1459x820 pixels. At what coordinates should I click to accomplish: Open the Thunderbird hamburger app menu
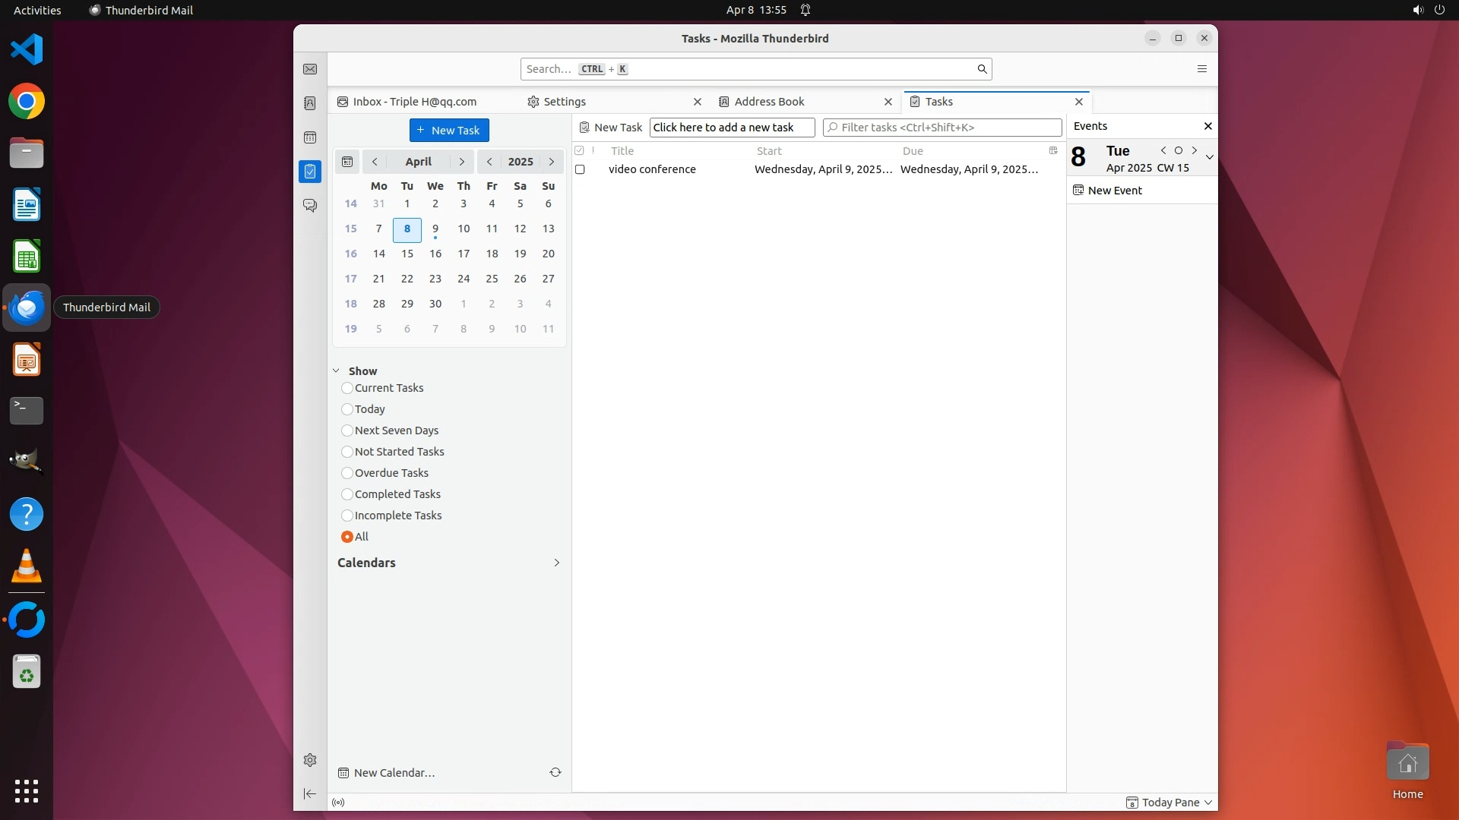[1201, 69]
